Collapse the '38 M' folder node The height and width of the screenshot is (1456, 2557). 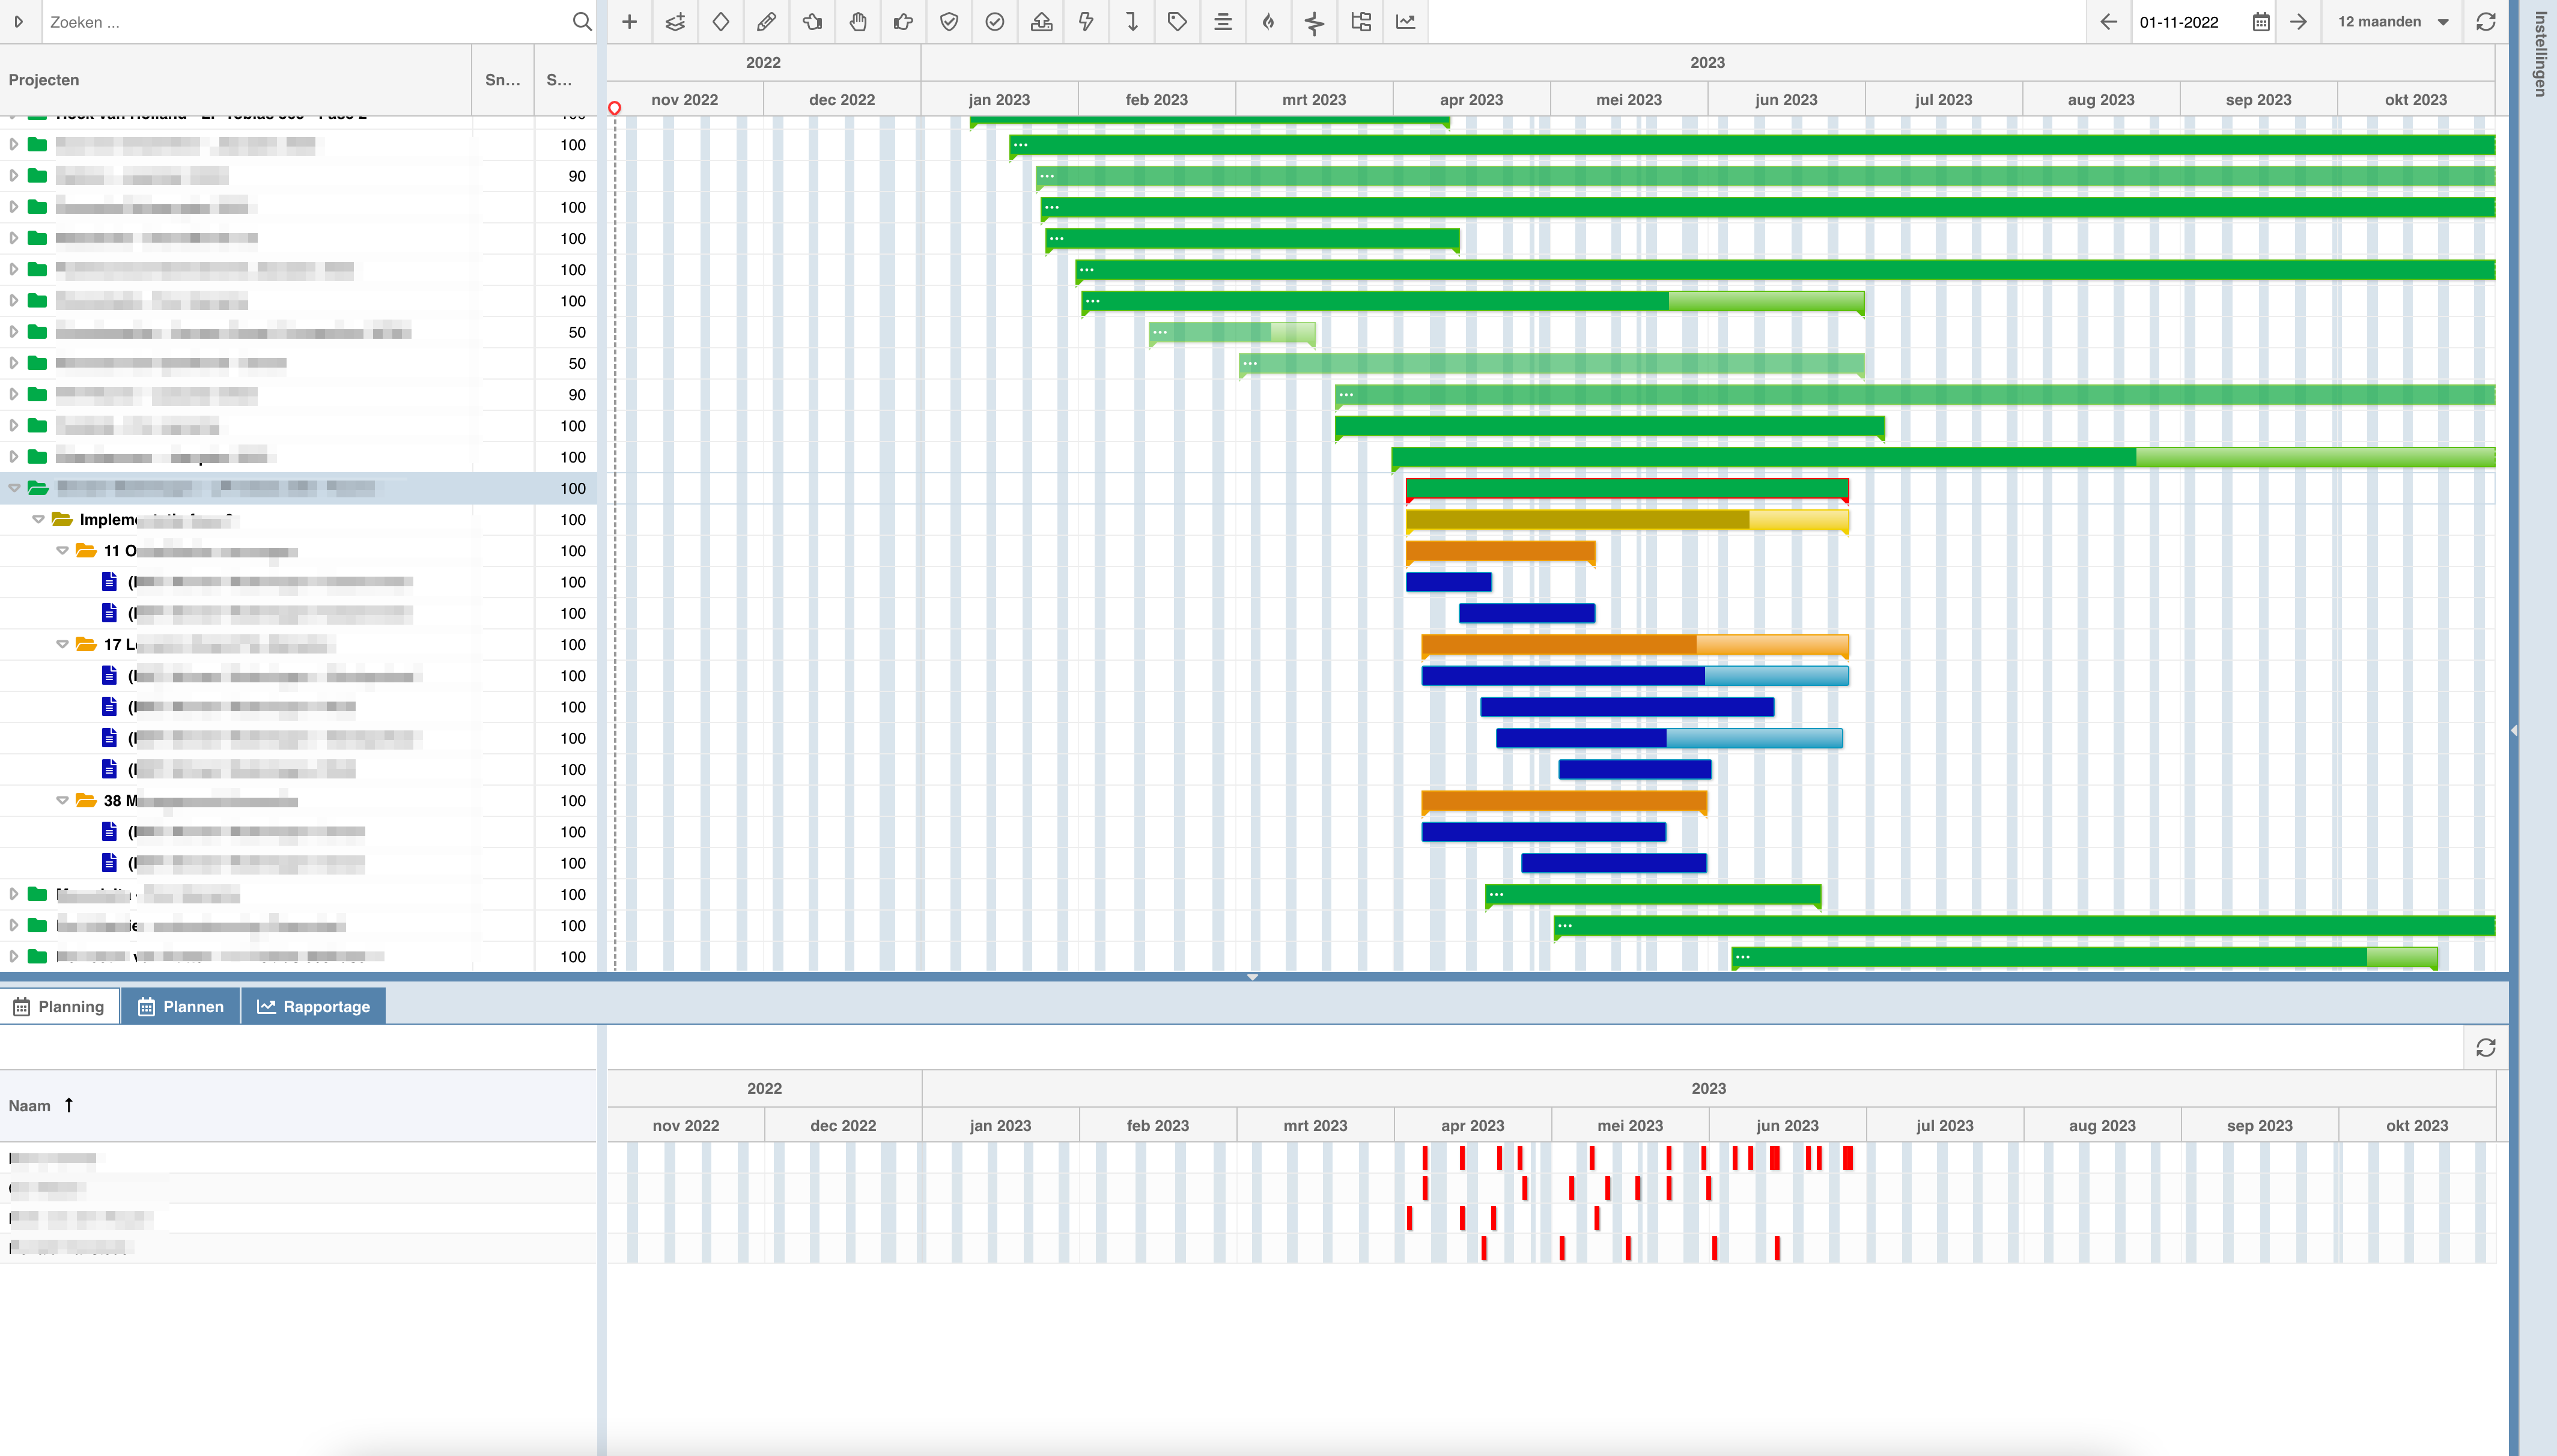[63, 800]
